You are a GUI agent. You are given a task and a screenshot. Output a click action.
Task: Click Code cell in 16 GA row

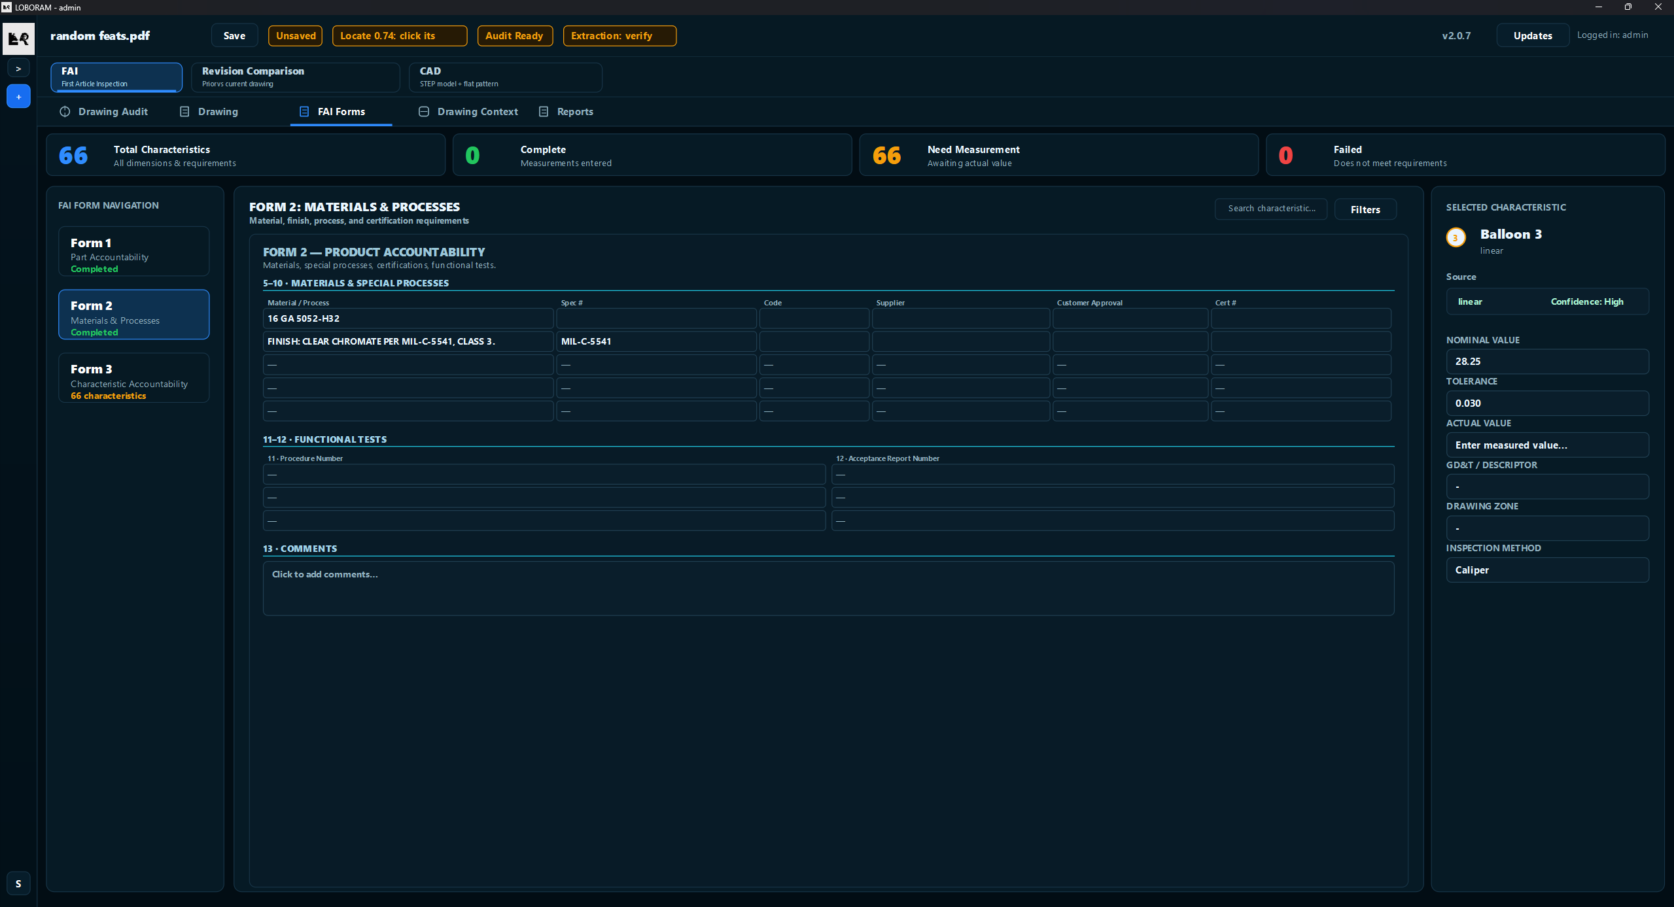coord(814,318)
